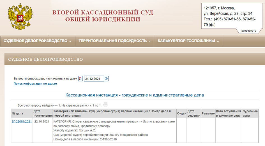Open the «Территориальная подсудность» menu
This screenshot has height=146, width=265.
[112, 41]
